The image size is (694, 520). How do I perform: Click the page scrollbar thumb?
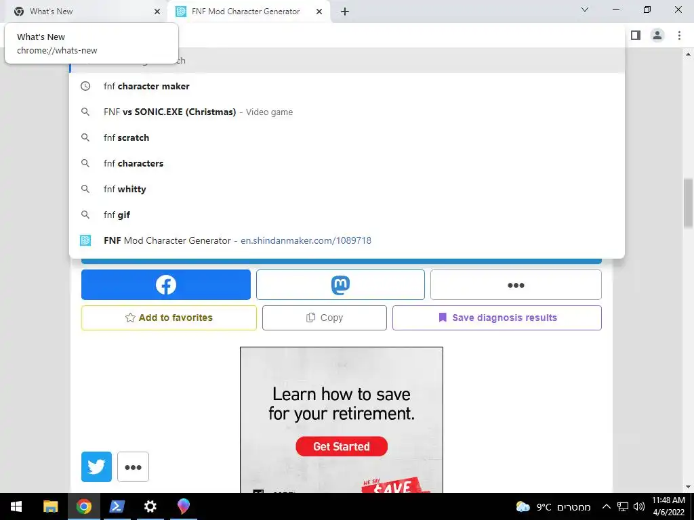point(689,202)
